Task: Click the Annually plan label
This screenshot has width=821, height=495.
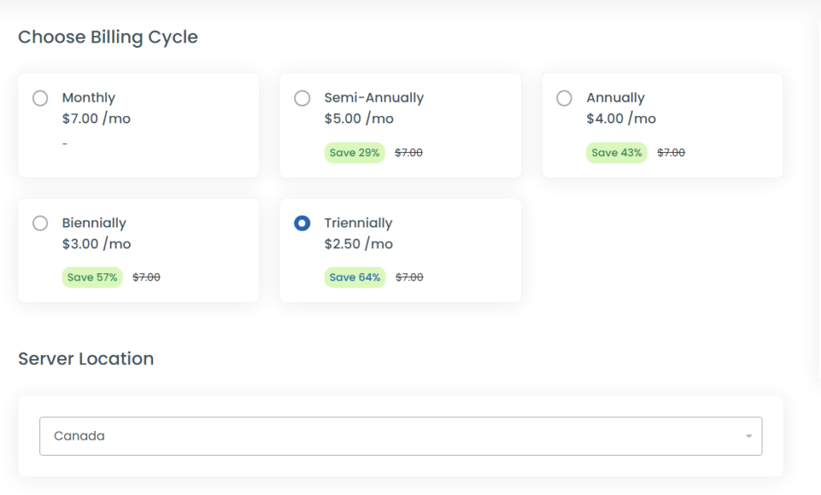Action: coord(616,98)
